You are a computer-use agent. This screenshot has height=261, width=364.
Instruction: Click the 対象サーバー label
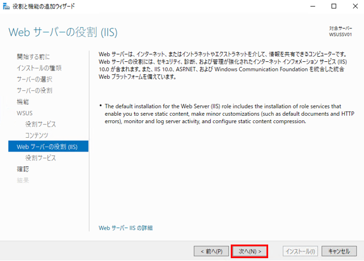[x=341, y=28]
